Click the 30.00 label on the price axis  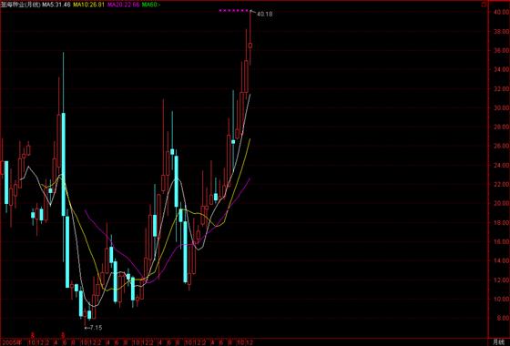tap(501, 107)
